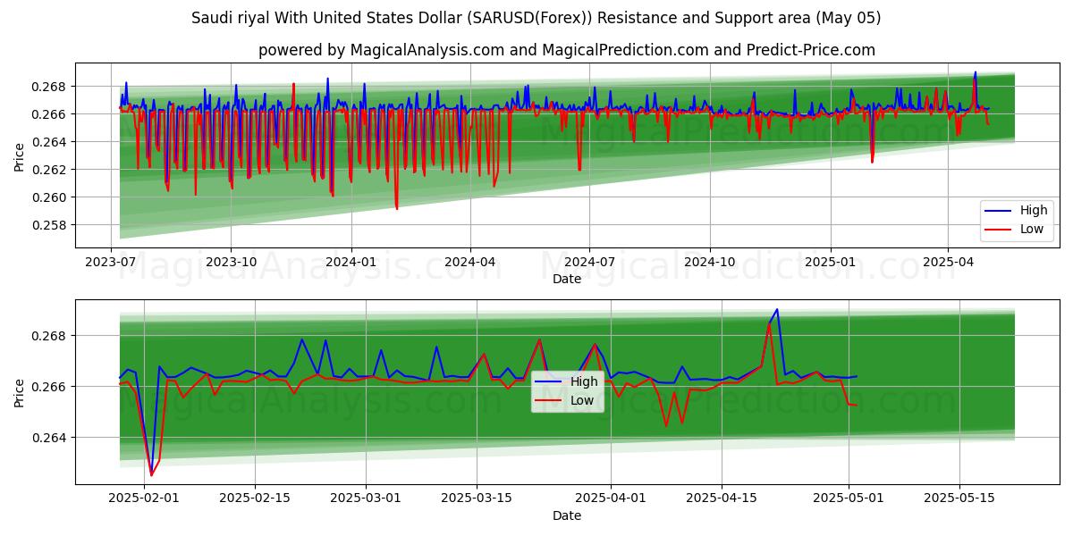This screenshot has height=536, width=1073.
Task: Click the 2024-04 date tick label
Action: pyautogui.click(x=470, y=262)
